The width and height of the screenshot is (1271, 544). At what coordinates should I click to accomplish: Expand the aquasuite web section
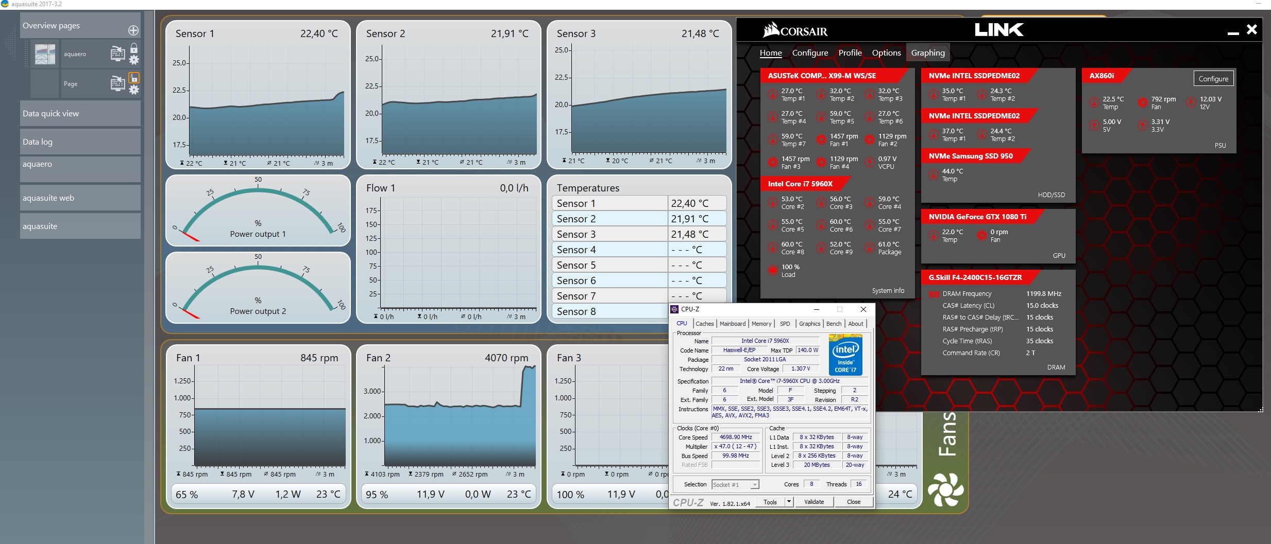point(80,198)
